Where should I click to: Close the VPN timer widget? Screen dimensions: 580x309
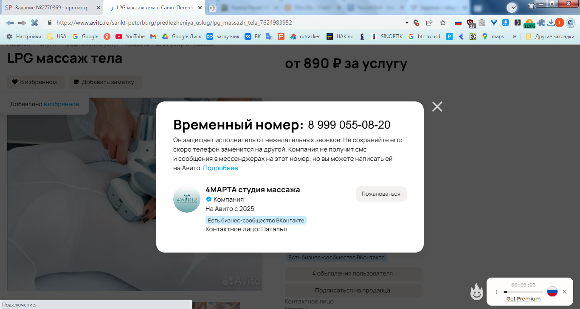[565, 292]
